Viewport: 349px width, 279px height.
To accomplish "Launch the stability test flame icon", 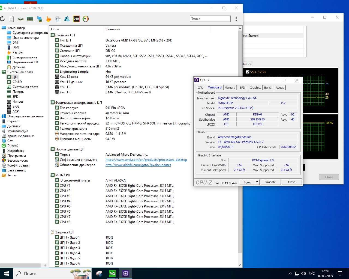I will (49, 19).
